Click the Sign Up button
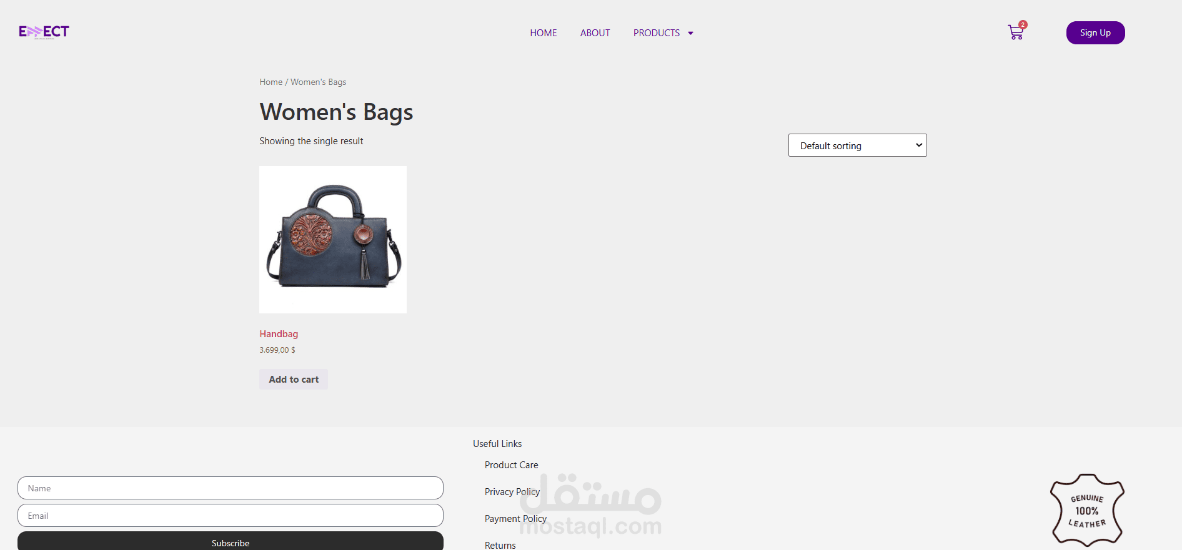Image resolution: width=1182 pixels, height=550 pixels. pyautogui.click(x=1095, y=33)
